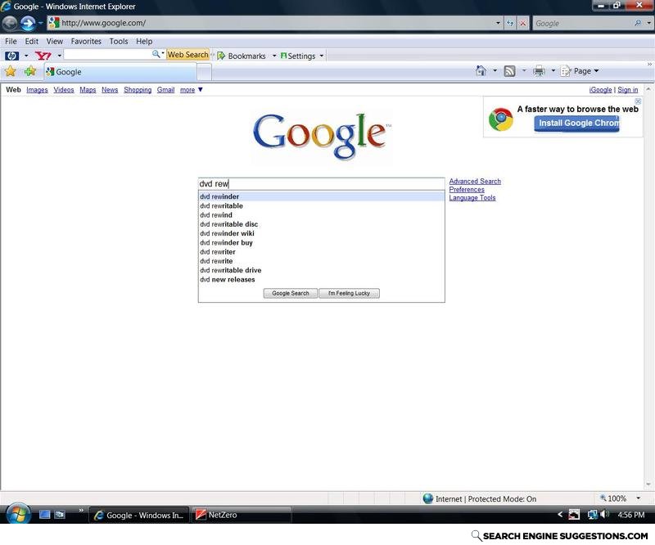The image size is (655, 545).
Task: Click the iGoogle link
Action: [600, 90]
